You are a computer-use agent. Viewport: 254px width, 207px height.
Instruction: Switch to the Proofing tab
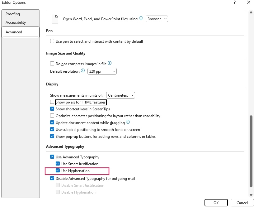[13, 14]
